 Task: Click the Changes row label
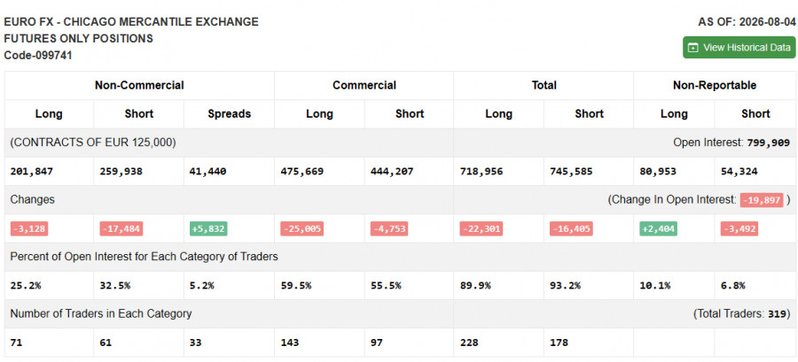coord(32,200)
